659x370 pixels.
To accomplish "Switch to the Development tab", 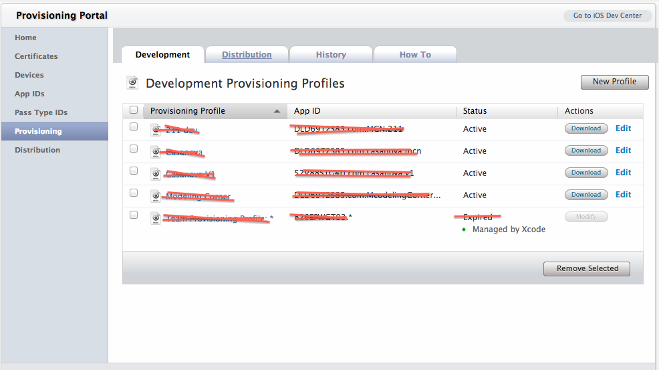I will (x=162, y=55).
